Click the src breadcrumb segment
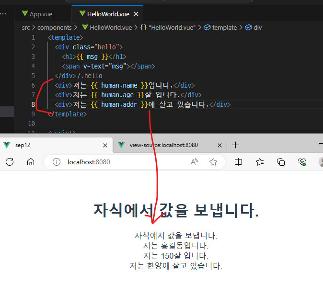The image size is (323, 307). click(26, 28)
